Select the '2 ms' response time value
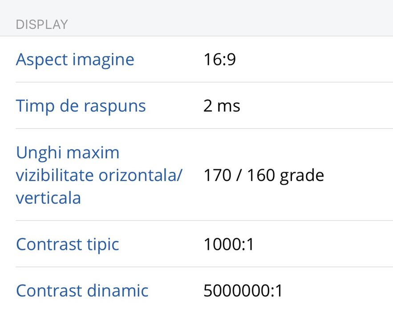Image resolution: width=393 pixels, height=311 pixels. tap(222, 106)
